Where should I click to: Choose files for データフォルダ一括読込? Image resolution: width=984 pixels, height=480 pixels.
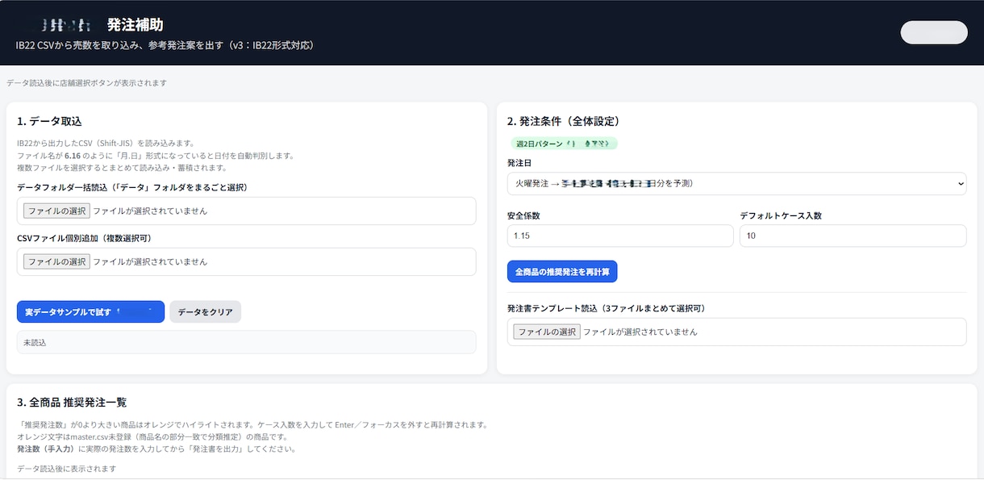56,211
